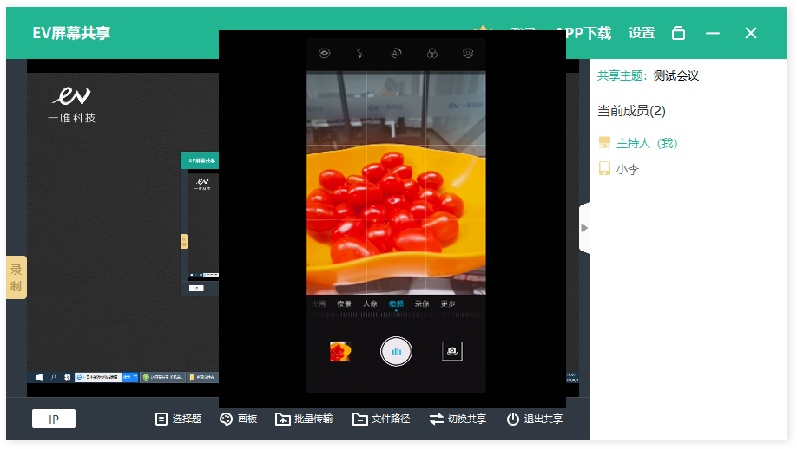Click the IP button
Viewport: 797px width, 449px height.
click(x=54, y=419)
